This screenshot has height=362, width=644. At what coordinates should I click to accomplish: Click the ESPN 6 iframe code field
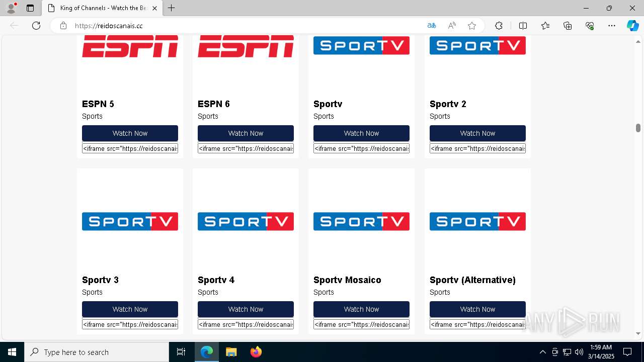246,148
